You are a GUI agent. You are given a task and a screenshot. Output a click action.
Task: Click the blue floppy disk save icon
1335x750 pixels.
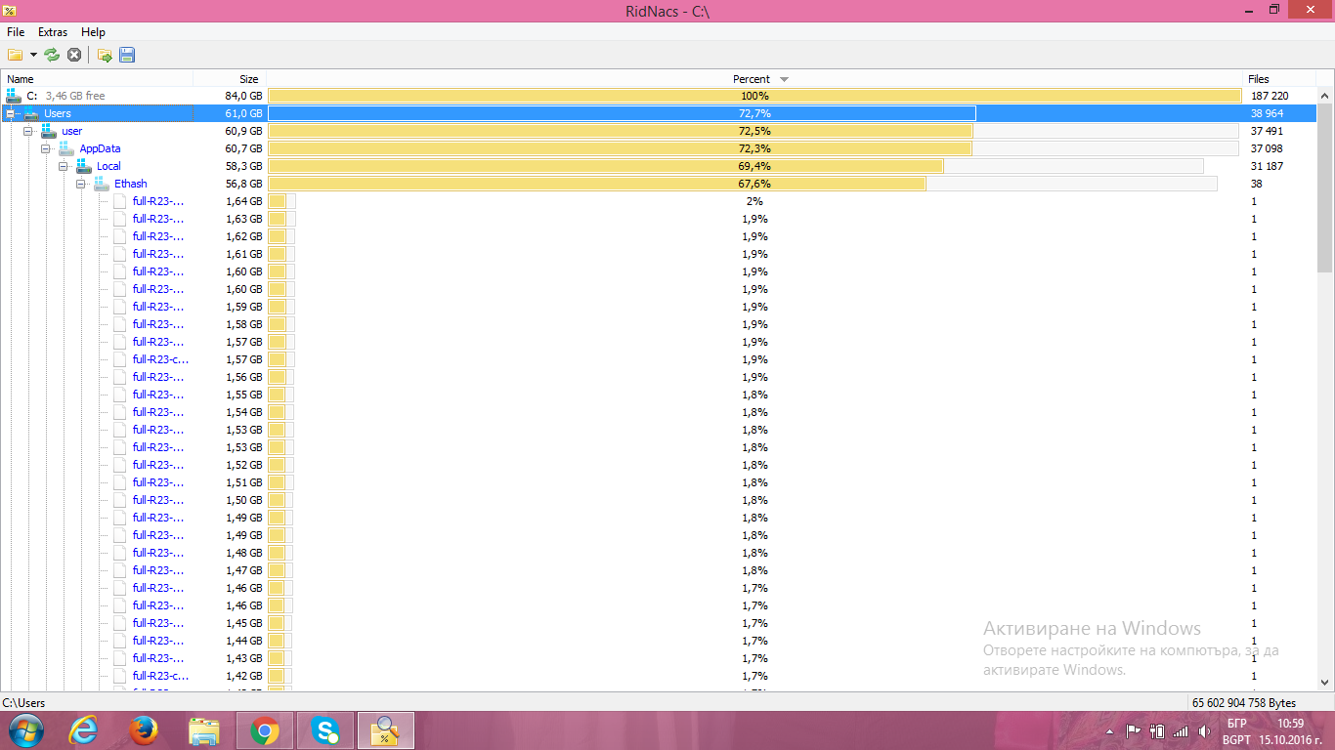(x=127, y=55)
